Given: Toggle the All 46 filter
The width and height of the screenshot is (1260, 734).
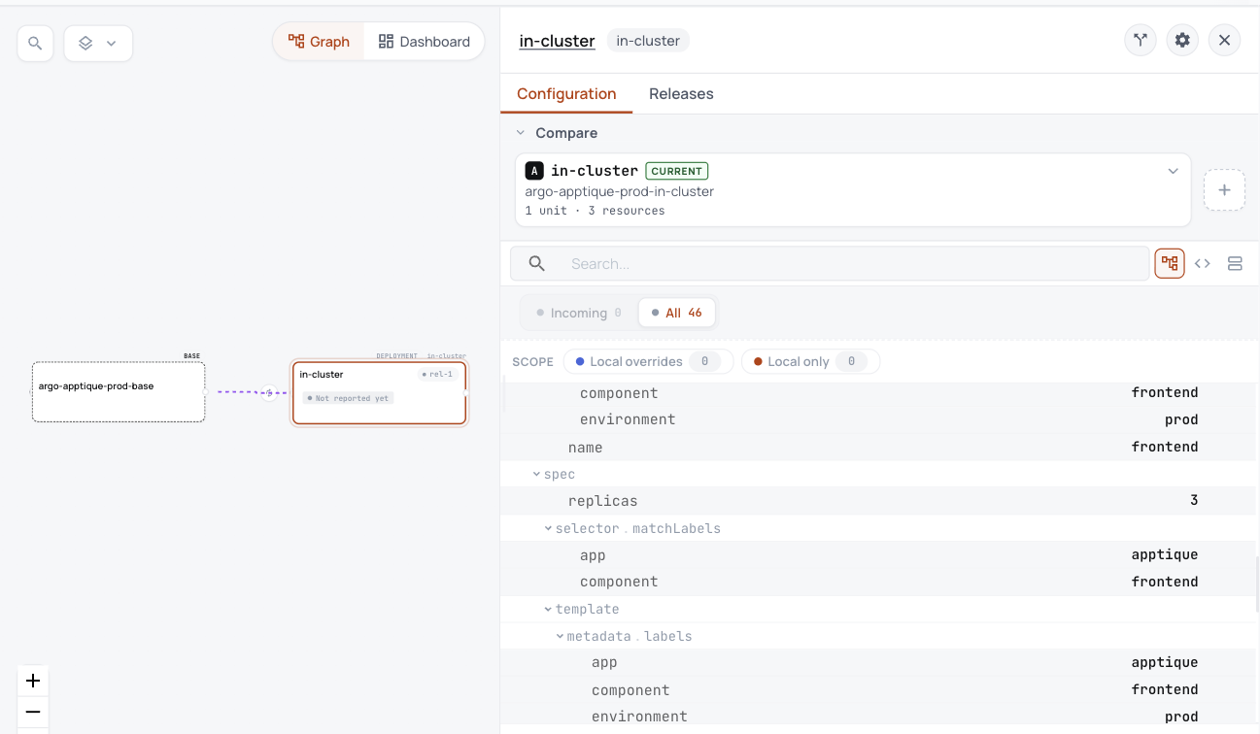Looking at the screenshot, I should point(677,313).
